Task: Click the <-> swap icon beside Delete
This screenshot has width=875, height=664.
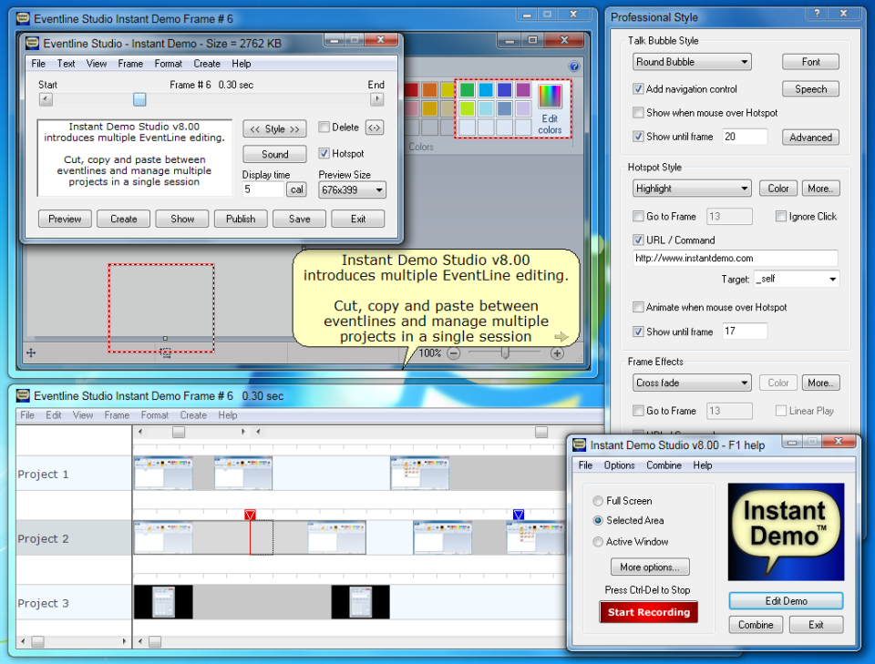Action: coord(374,128)
